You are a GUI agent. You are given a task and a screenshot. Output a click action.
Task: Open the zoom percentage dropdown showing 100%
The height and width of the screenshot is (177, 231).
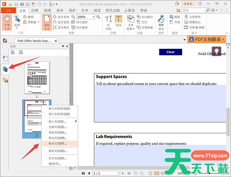93,17
